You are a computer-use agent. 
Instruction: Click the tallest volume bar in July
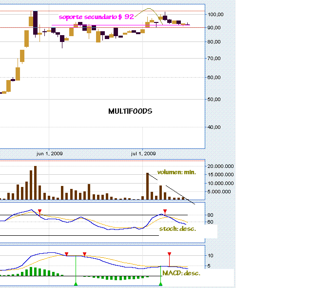[x=147, y=186]
